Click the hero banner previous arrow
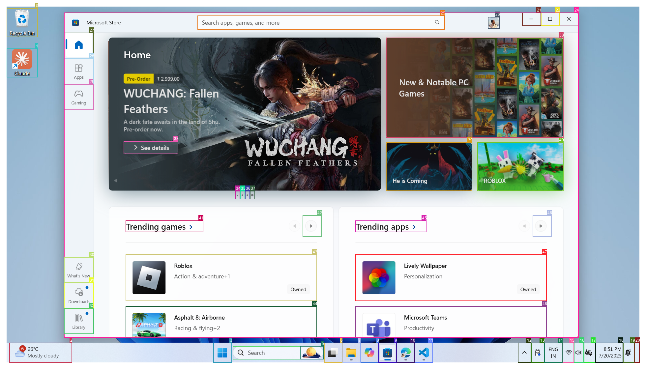This screenshot has height=369, width=646. pyautogui.click(x=116, y=181)
